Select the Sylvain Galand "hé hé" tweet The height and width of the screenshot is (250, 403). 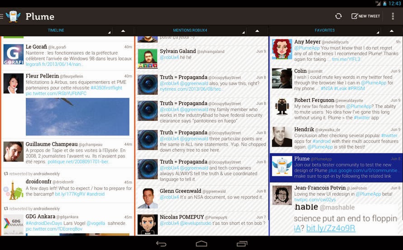point(202,58)
